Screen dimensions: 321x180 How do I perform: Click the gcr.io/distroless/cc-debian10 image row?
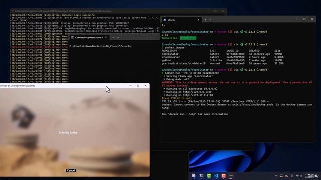point(223,63)
